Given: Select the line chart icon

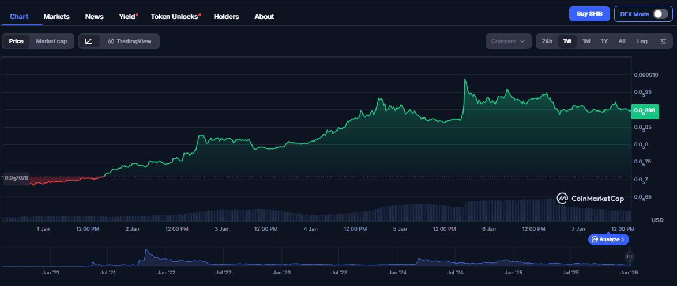Looking at the screenshot, I should (x=89, y=41).
